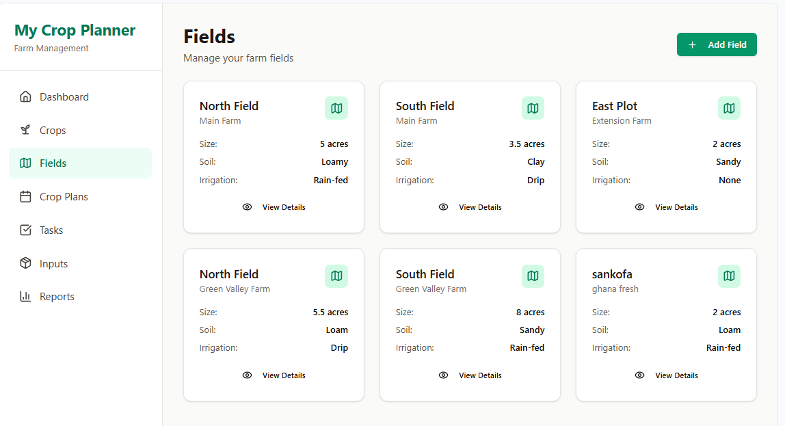Click 'Green Valley Farm' under the lower North Field
This screenshot has height=426, width=785.
coord(235,289)
